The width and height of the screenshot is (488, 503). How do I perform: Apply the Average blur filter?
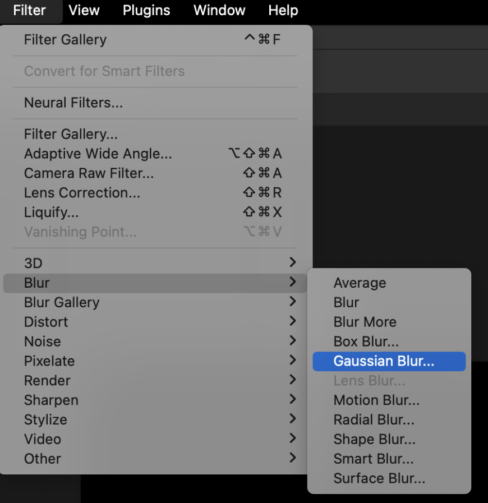pyautogui.click(x=360, y=283)
